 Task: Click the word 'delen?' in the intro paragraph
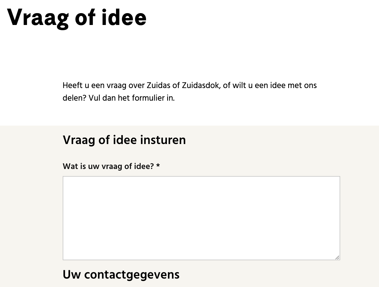coord(75,98)
